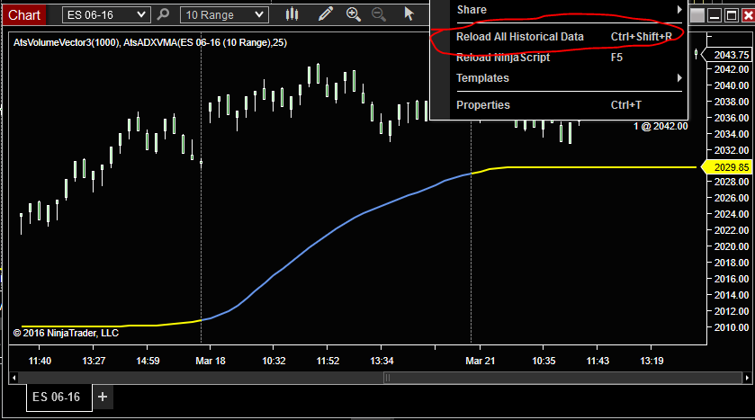
Task: Open the ES 06-16 instrument dropdown
Action: click(106, 15)
